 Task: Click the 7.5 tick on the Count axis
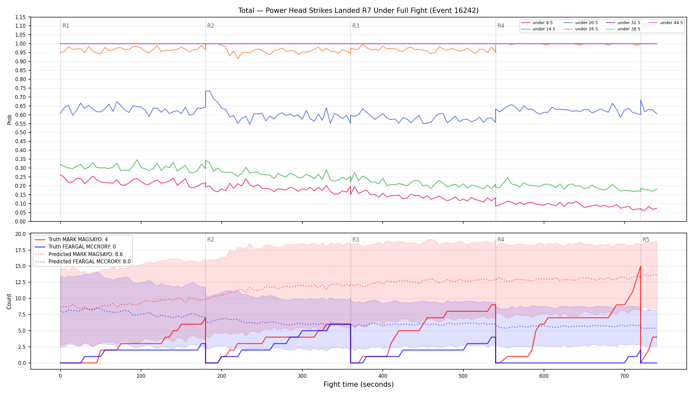[22, 315]
